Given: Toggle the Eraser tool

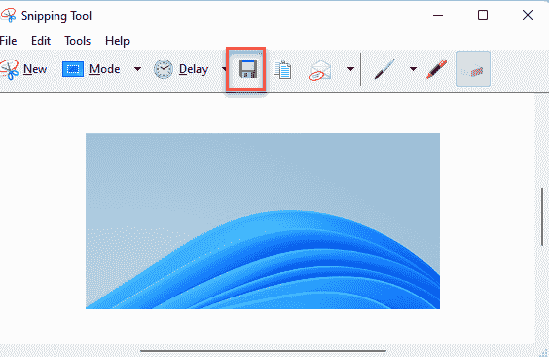Looking at the screenshot, I should coord(473,69).
